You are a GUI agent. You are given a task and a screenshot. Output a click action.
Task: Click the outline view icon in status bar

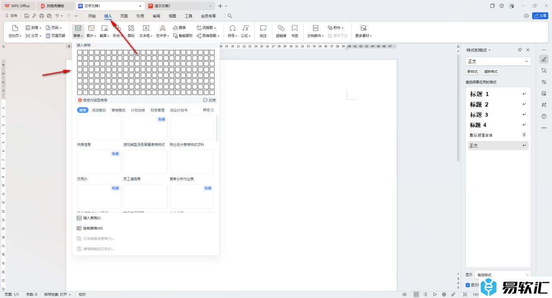pyautogui.click(x=425, y=295)
